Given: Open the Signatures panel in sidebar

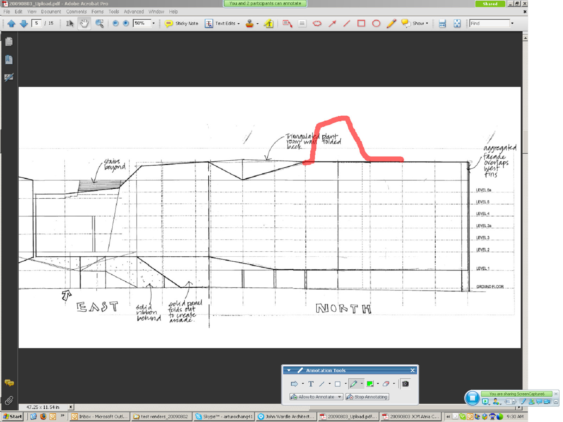Looking at the screenshot, I should tap(9, 77).
